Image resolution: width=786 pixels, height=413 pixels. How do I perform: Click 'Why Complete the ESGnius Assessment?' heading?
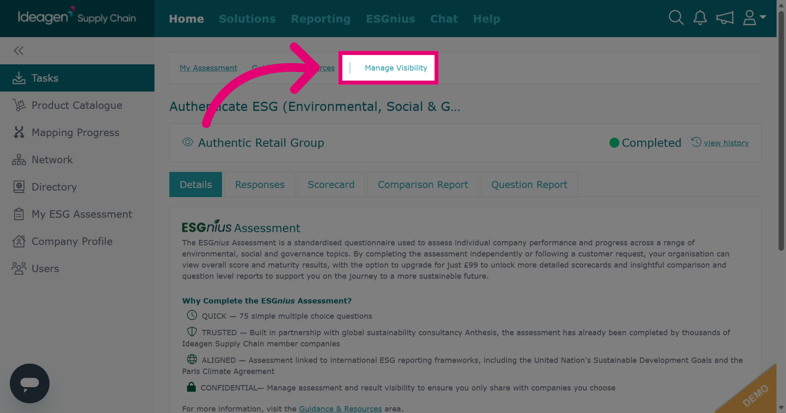(267, 301)
